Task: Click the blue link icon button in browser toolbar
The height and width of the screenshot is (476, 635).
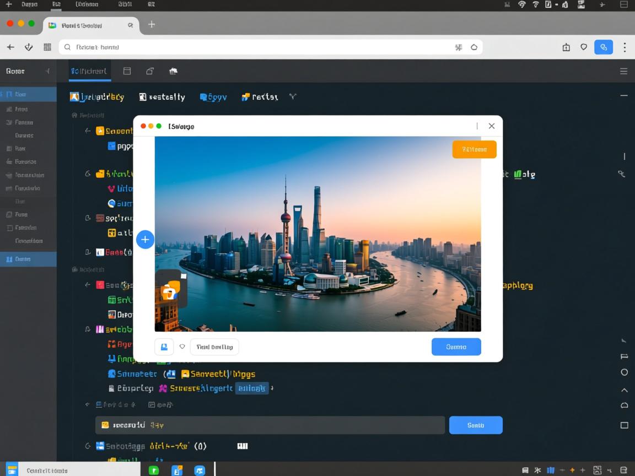Action: (604, 47)
